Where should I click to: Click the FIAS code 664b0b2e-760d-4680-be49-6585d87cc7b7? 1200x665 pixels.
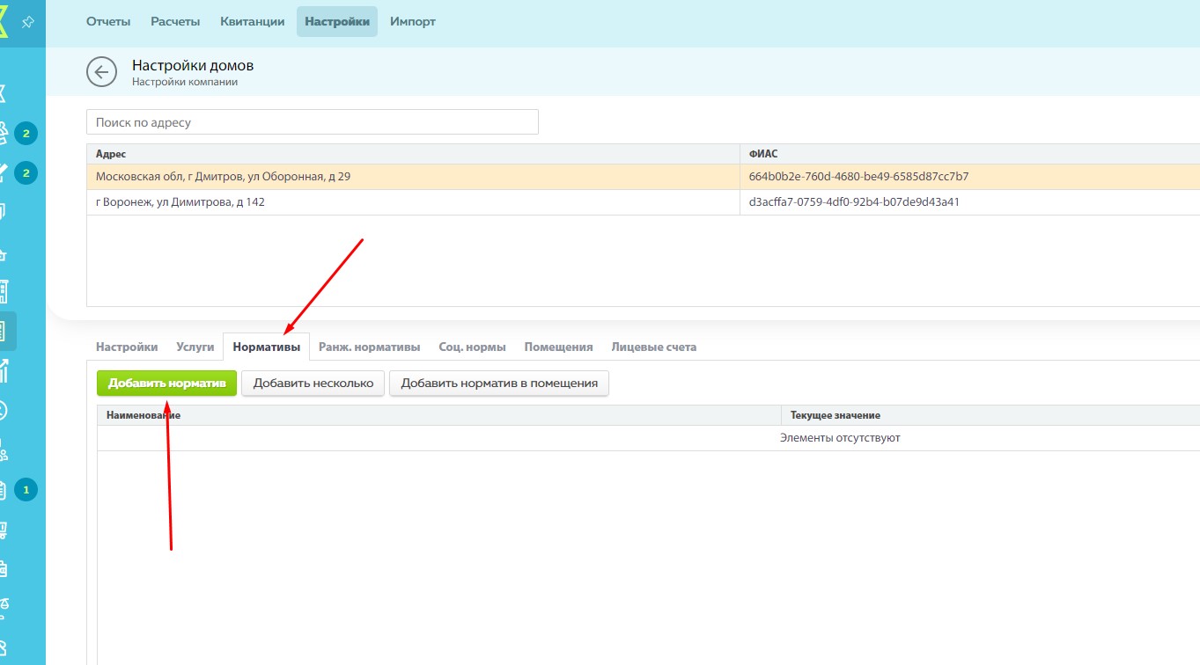point(858,177)
